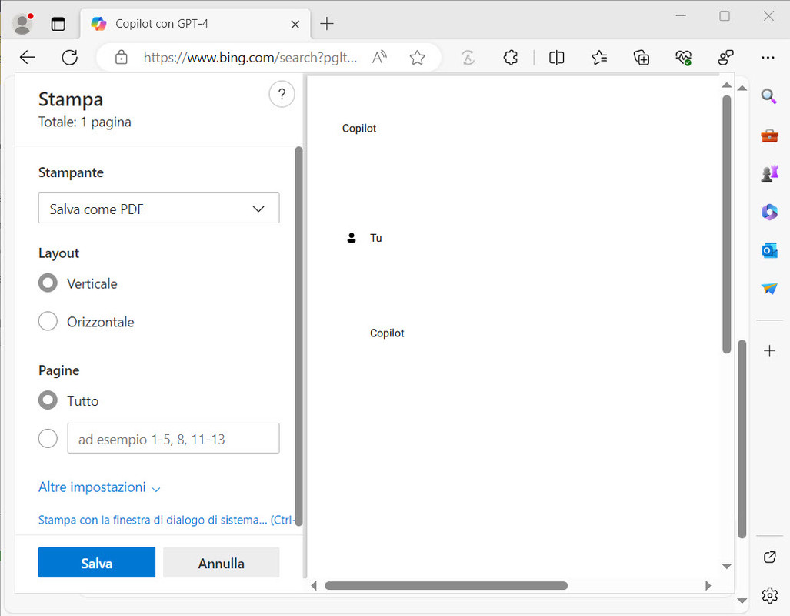Expand Altre impostazioni
Screen dimensions: 790x616
pos(99,487)
